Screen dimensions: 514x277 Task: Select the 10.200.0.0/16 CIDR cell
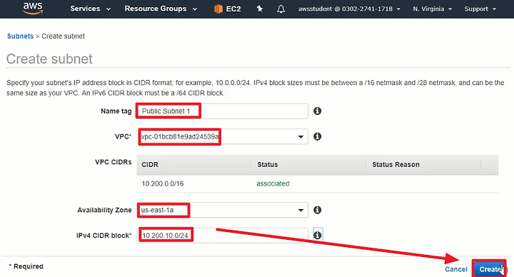click(163, 183)
